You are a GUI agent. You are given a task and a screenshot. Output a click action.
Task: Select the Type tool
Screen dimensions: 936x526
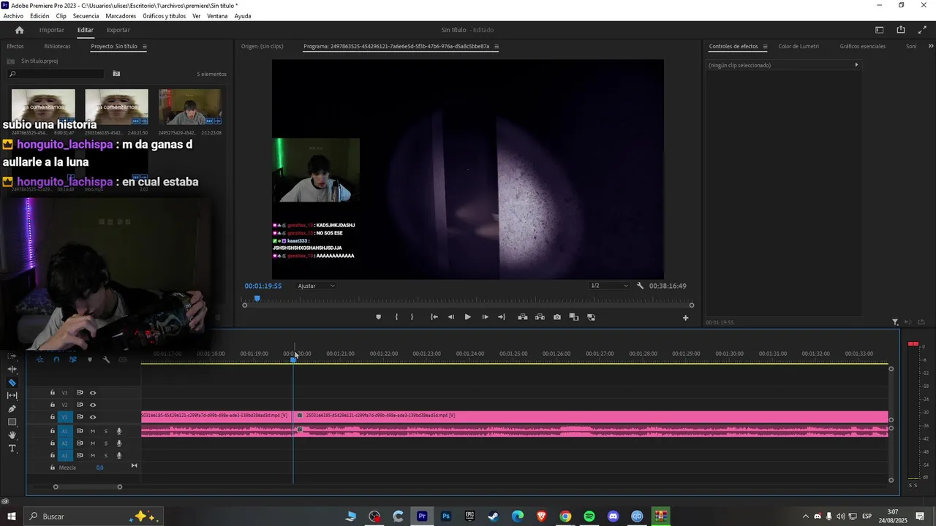tap(12, 448)
